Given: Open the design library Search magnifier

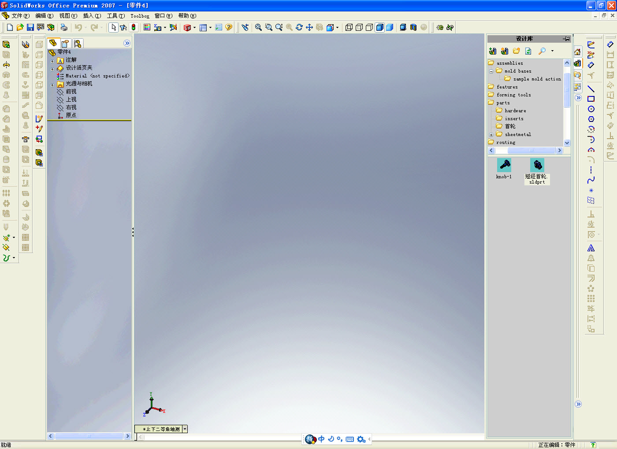Looking at the screenshot, I should pos(542,51).
